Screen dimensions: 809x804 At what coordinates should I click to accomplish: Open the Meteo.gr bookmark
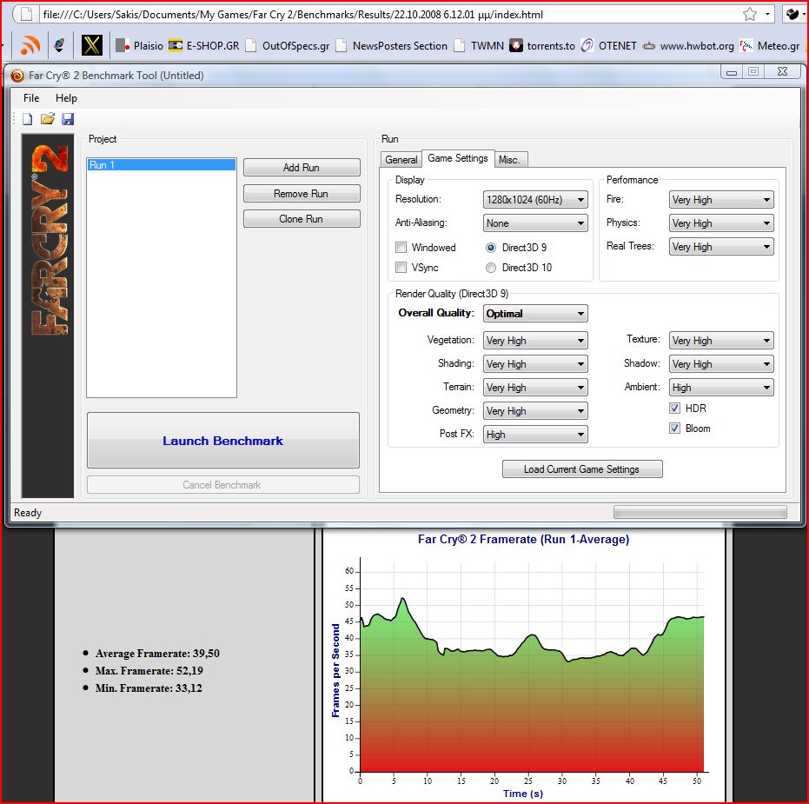coord(770,46)
